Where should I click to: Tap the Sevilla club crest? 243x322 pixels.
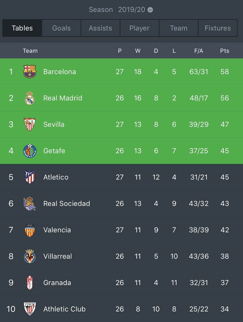point(30,124)
